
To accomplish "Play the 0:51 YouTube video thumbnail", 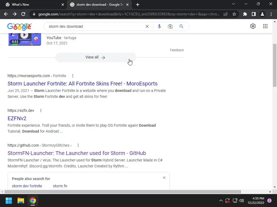I will 25,39.
